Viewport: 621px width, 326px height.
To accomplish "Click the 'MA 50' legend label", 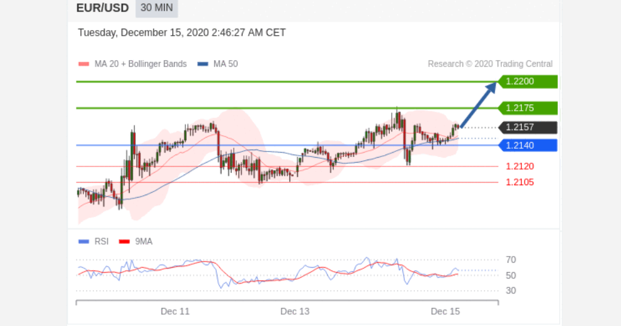I will 226,64.
